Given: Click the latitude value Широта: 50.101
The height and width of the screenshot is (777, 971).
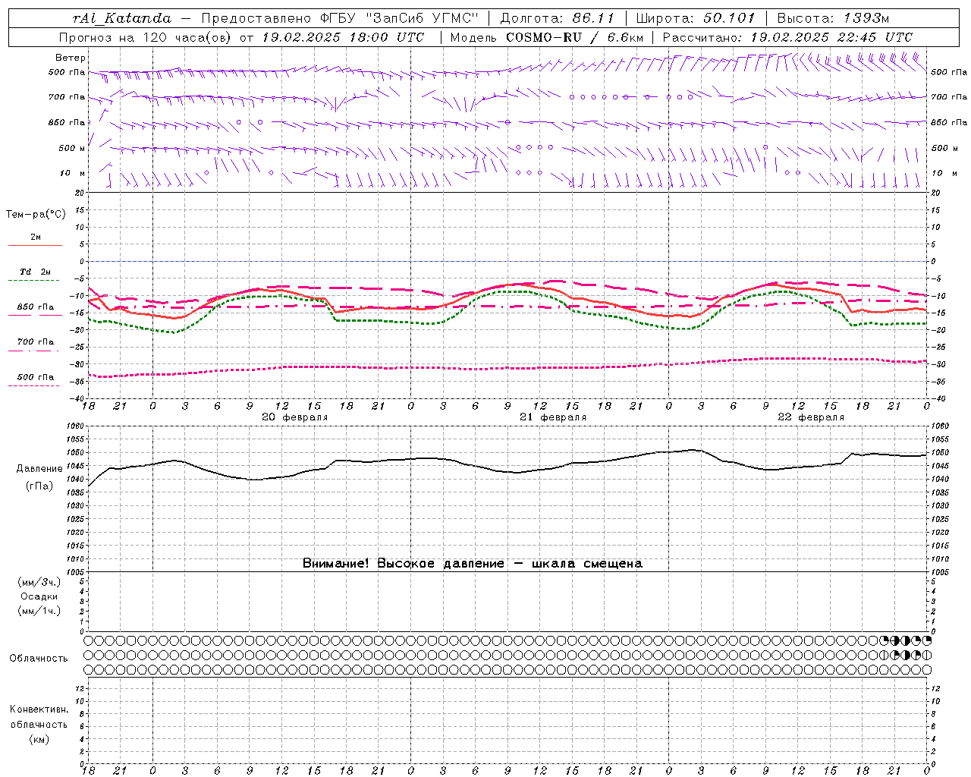Looking at the screenshot, I should pos(695,18).
